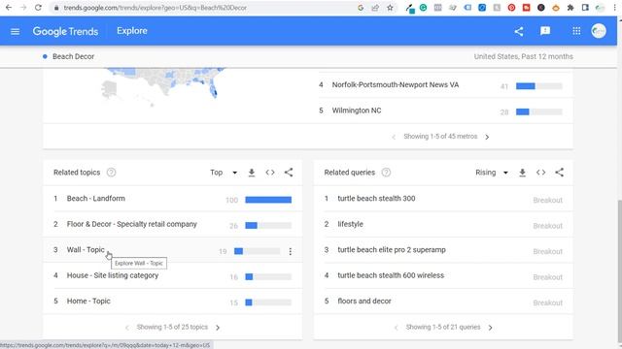Open the send feedback icon
This screenshot has height=349, width=622.
pyautogui.click(x=545, y=31)
